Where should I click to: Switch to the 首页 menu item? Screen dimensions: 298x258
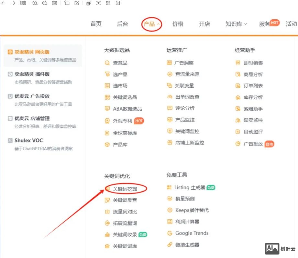(x=96, y=24)
